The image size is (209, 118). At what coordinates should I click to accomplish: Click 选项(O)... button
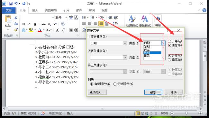click(97, 92)
